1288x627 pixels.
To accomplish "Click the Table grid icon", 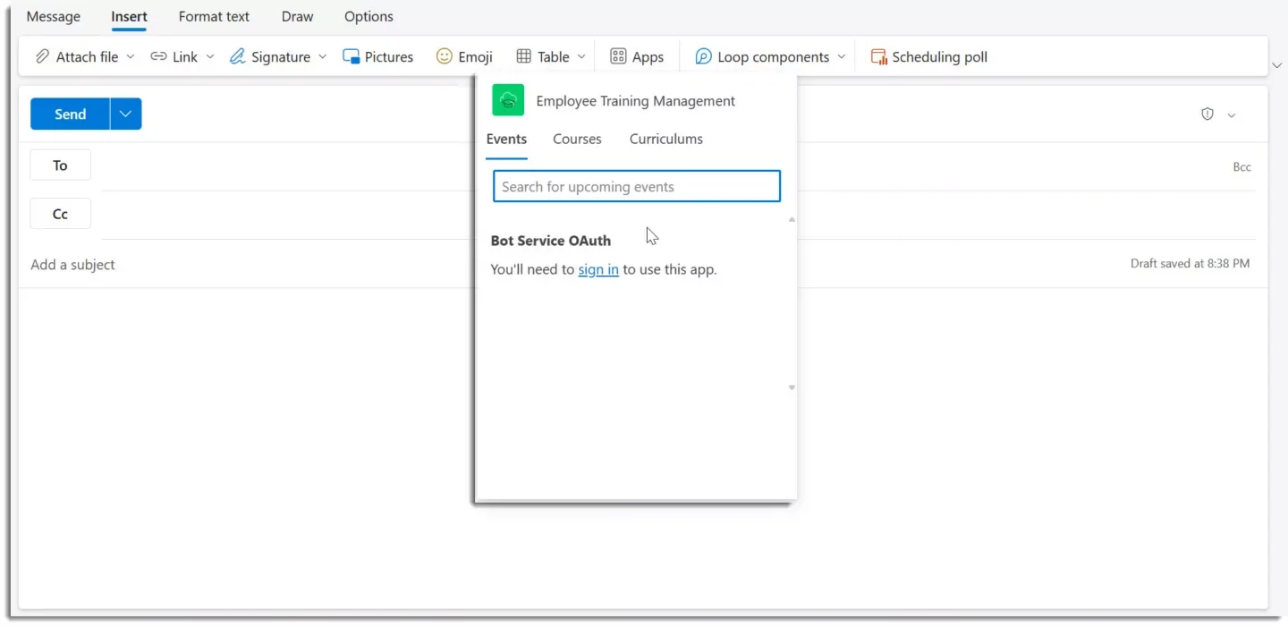I will 524,56.
